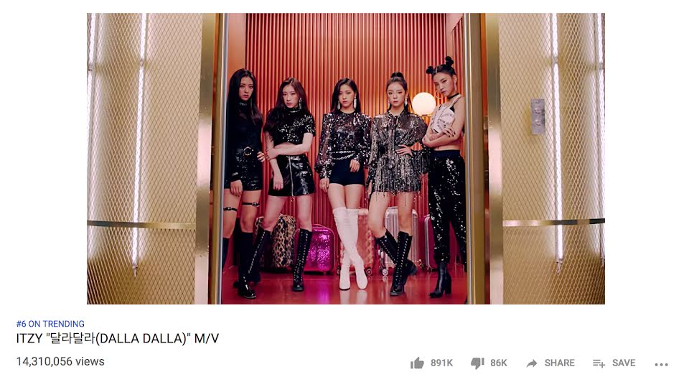
Task: Click the share arrow icon
Action: pos(532,363)
